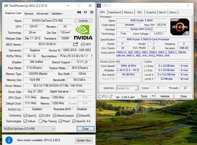Screen dimensions: 197x145
Task: Click the Device ID value 10DE 0FC6
Action: 77,50
